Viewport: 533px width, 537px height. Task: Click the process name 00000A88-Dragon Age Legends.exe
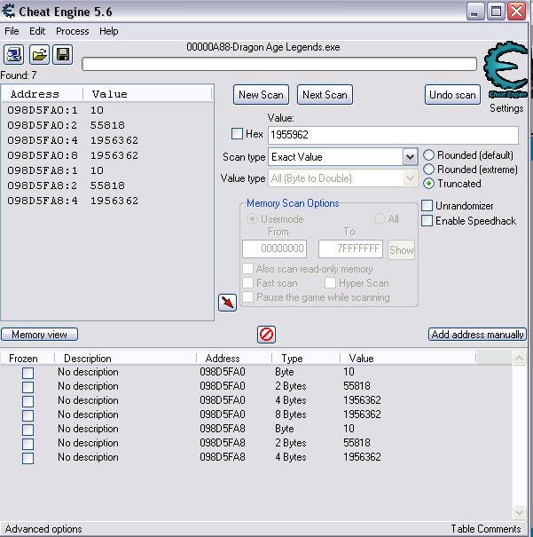click(263, 47)
